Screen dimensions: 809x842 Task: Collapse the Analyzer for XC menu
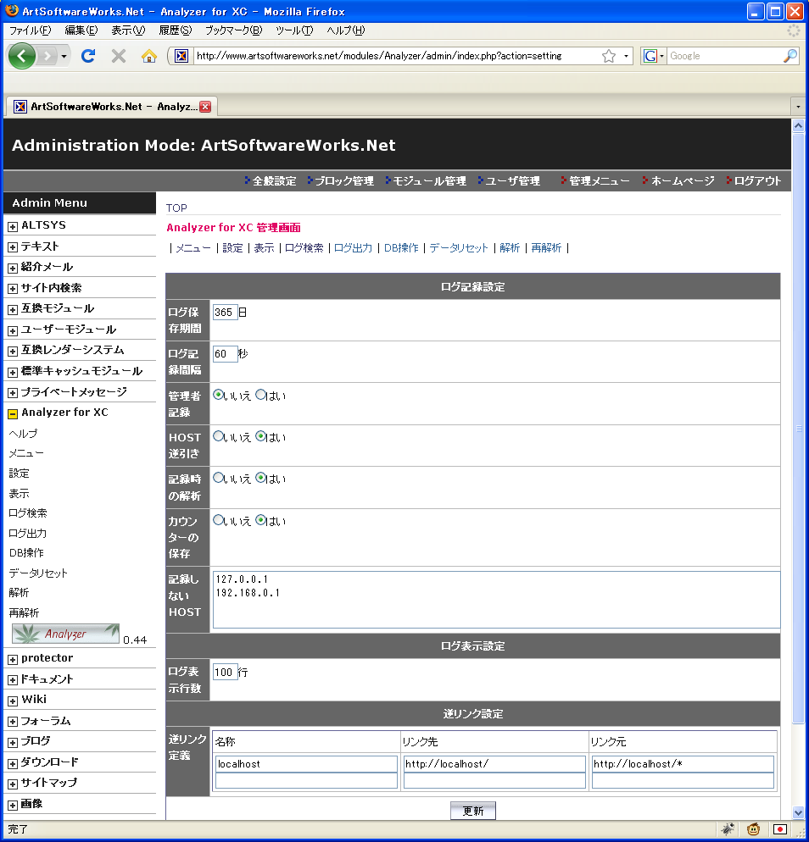click(13, 413)
